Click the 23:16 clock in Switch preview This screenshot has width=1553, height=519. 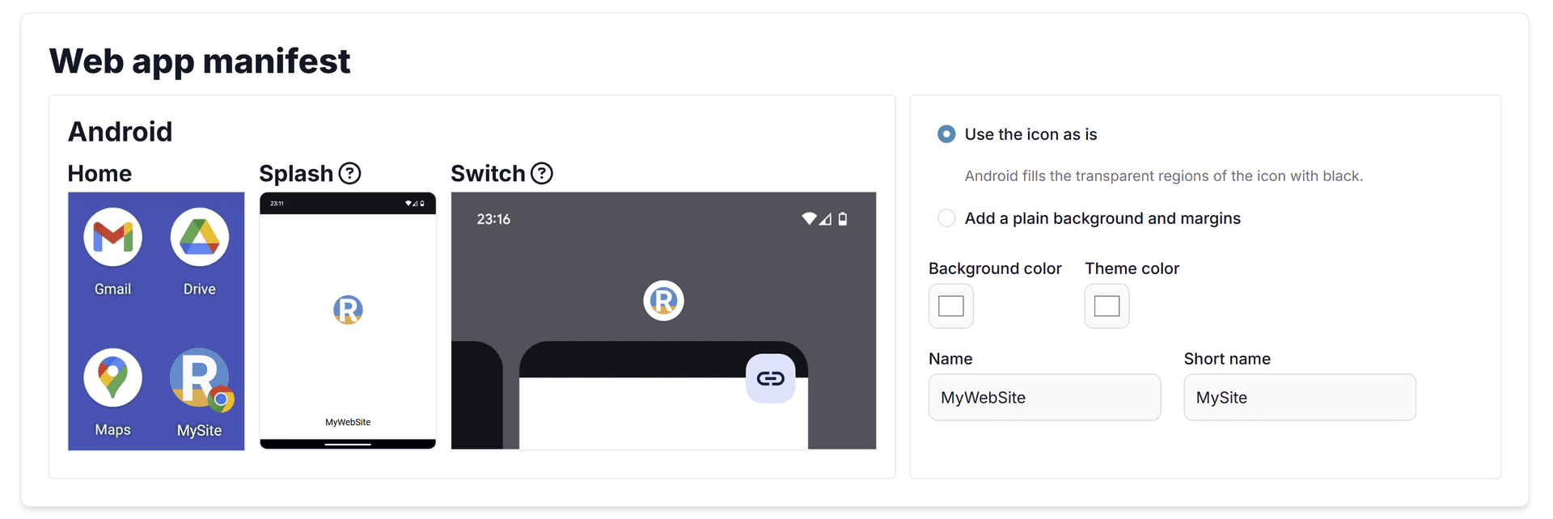(x=493, y=219)
